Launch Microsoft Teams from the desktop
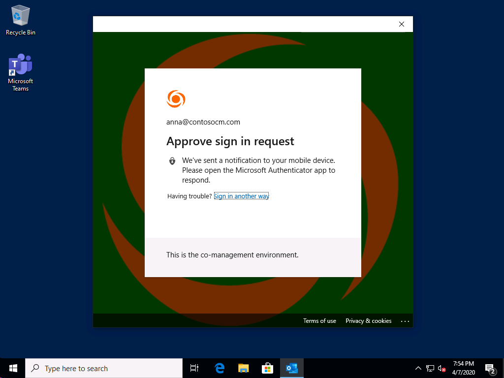This screenshot has height=378, width=504. coord(20,64)
